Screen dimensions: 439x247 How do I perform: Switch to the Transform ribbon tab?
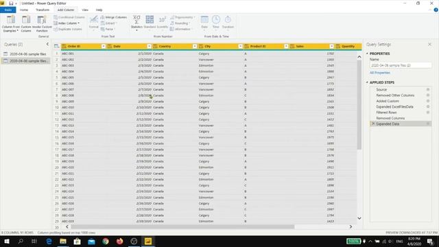[43, 10]
